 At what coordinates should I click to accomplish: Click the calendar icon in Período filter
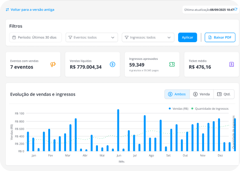click(14, 37)
